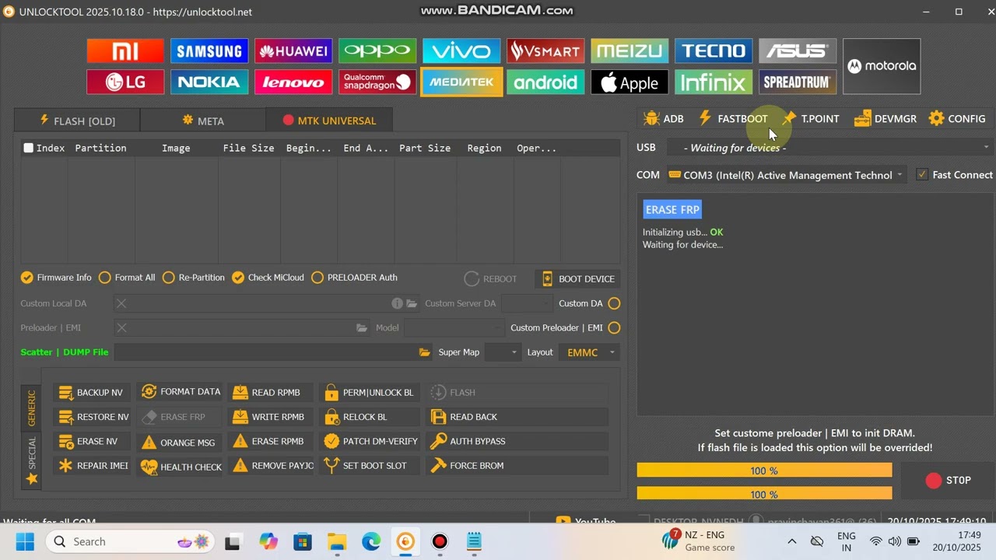
Task: Select the Nokia brand logo
Action: (x=209, y=82)
